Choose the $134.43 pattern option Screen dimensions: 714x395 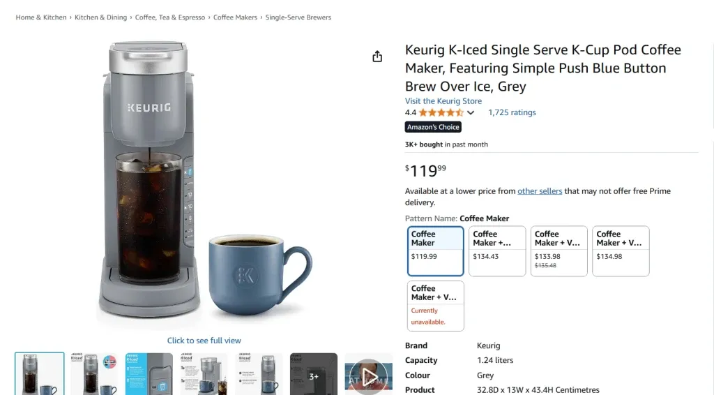pos(497,251)
